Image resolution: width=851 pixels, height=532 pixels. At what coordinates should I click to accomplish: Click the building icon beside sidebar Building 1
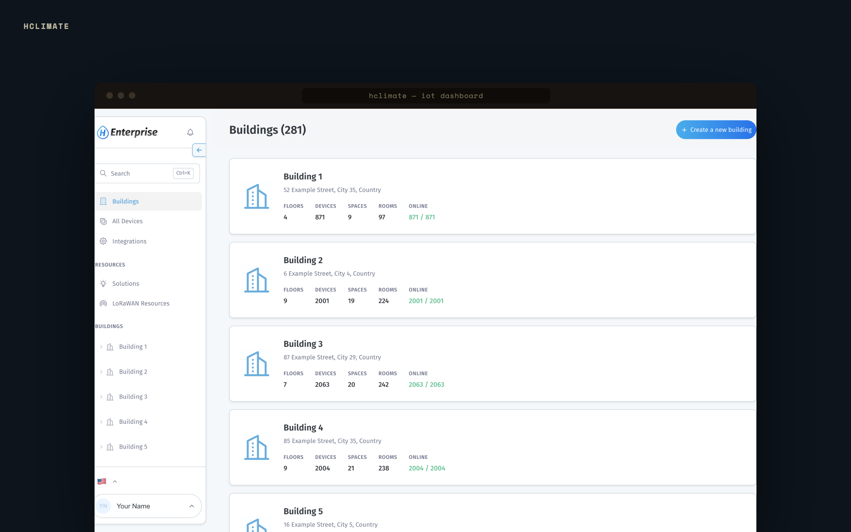click(x=110, y=347)
